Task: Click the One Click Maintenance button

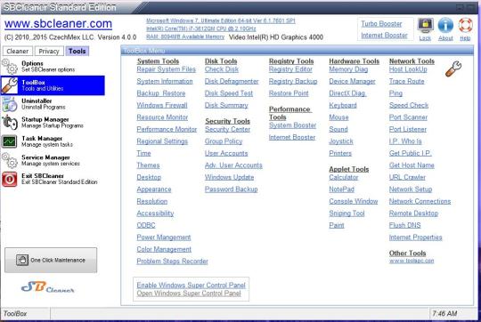Action: (x=51, y=260)
